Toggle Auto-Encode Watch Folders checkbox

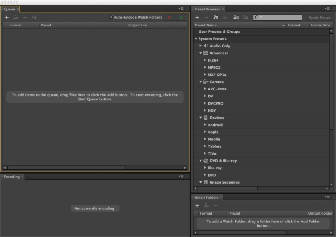coord(111,17)
